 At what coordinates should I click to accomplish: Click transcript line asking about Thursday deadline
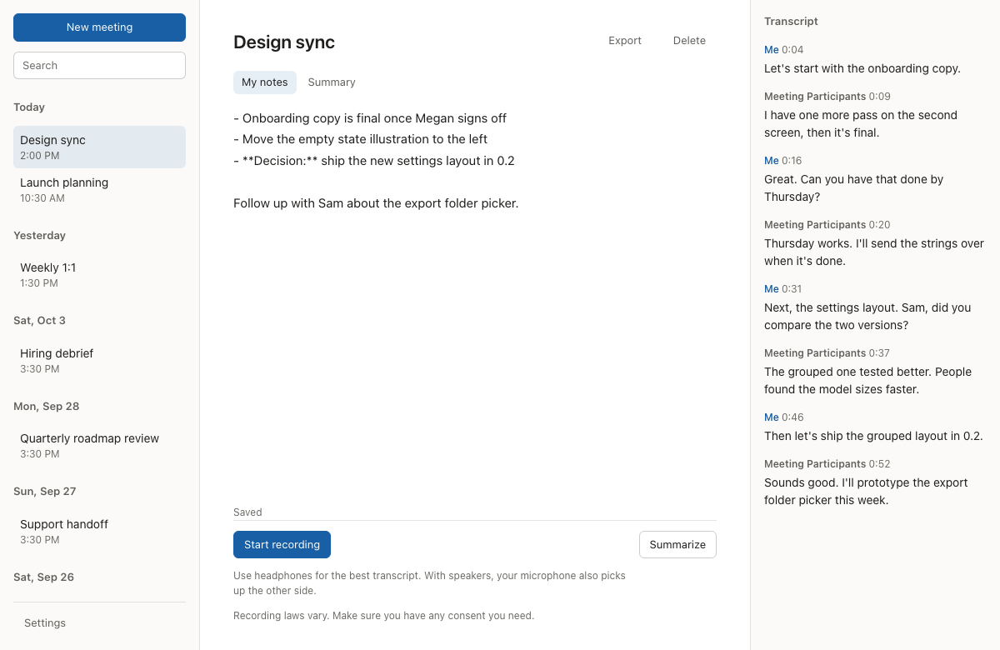(854, 188)
